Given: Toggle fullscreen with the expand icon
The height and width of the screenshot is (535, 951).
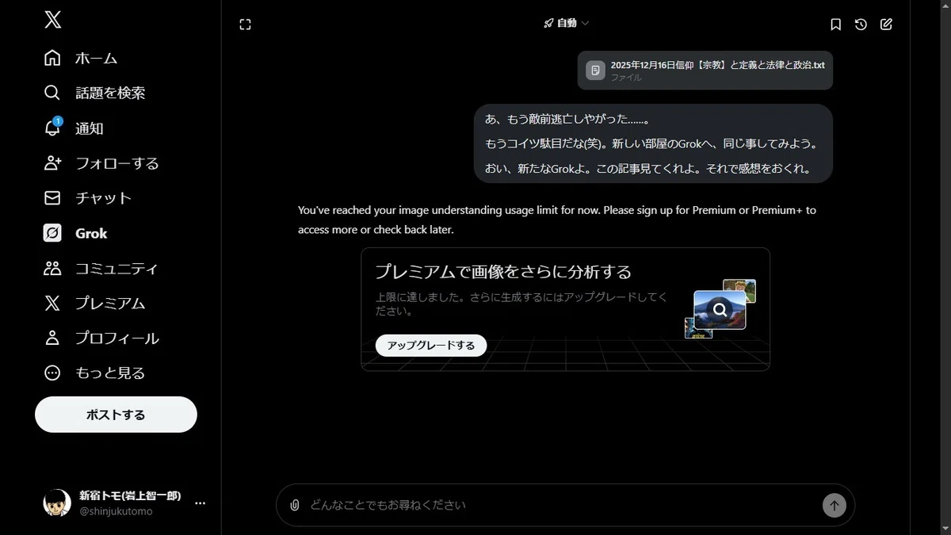Looking at the screenshot, I should 245,25.
